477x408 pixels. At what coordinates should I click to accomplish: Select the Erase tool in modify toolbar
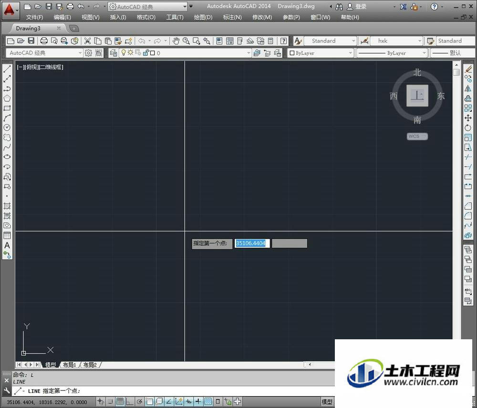point(468,69)
